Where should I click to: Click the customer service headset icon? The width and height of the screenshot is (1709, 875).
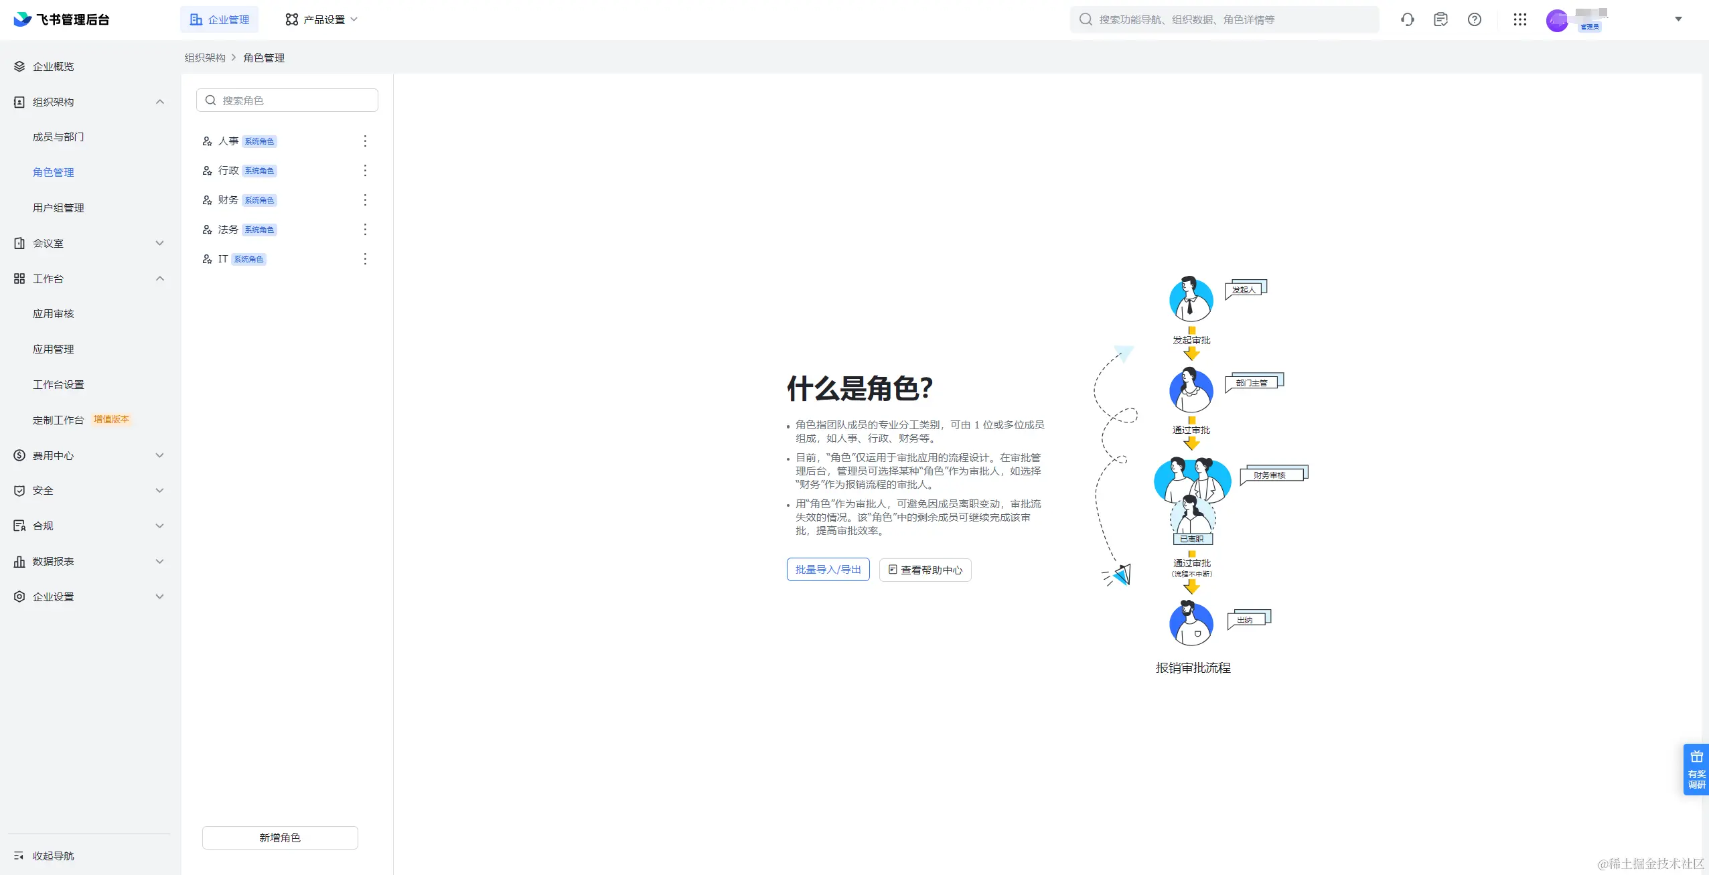1407,19
